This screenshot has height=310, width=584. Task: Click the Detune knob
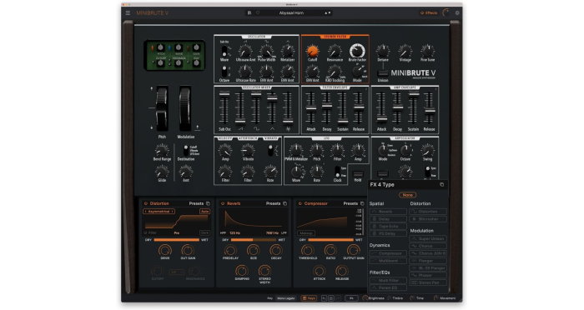[x=382, y=51]
